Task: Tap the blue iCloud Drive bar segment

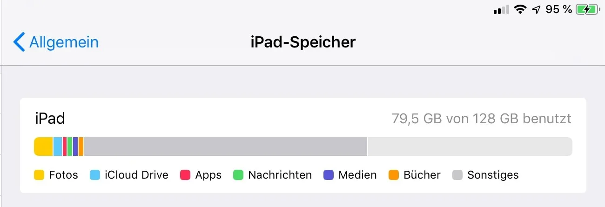Action: click(x=58, y=147)
